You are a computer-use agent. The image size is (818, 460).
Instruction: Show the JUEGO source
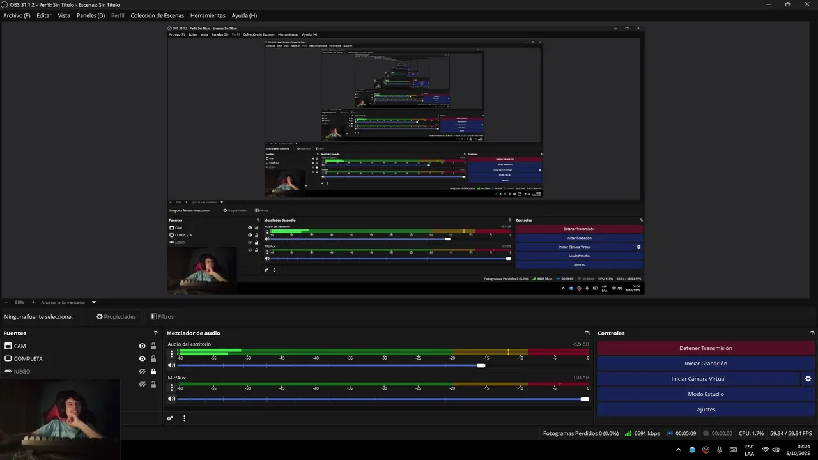click(x=143, y=371)
